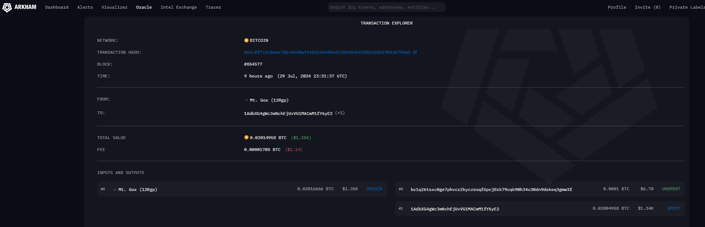Focus the tokens and addresses search field
This screenshot has width=705, height=227.
(x=386, y=7)
